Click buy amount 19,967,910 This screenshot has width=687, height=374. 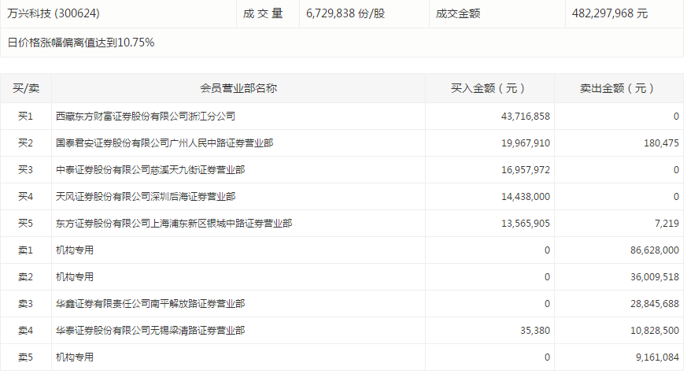526,143
